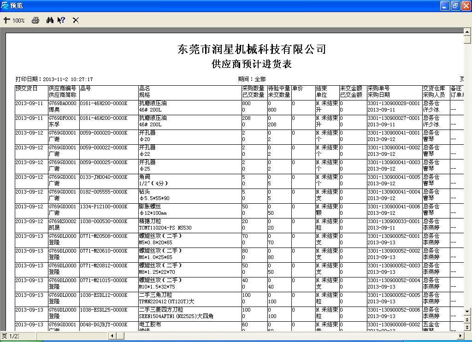Screen dimensions: 472x342
Task: Click the 100% zoom tool in toolbar
Action: tap(14, 20)
